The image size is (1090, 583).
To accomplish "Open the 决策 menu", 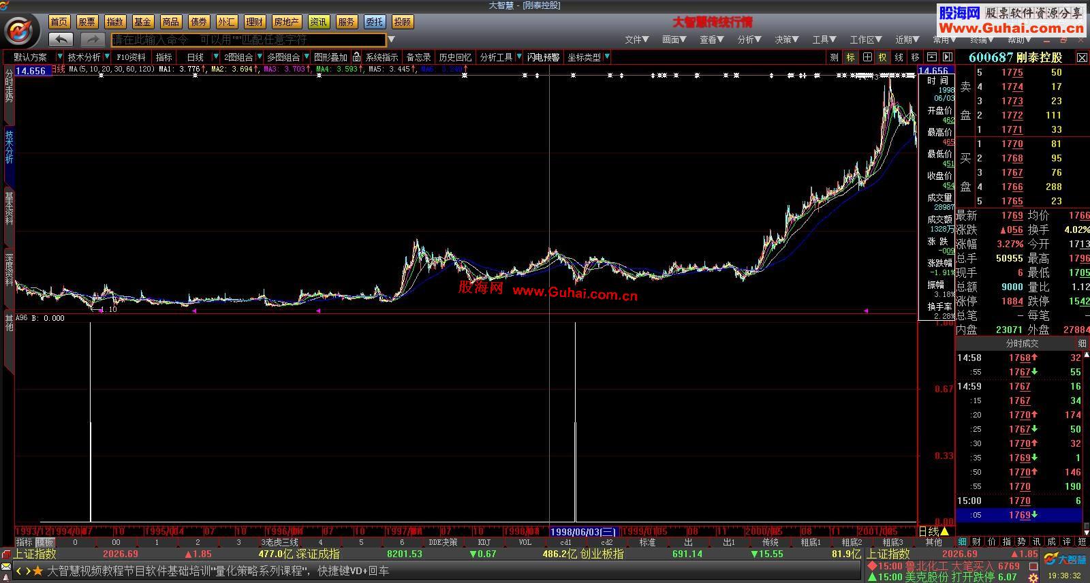I will (787, 40).
